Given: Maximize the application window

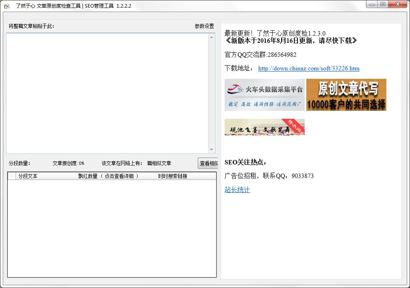Looking at the screenshot, I should 382,4.
